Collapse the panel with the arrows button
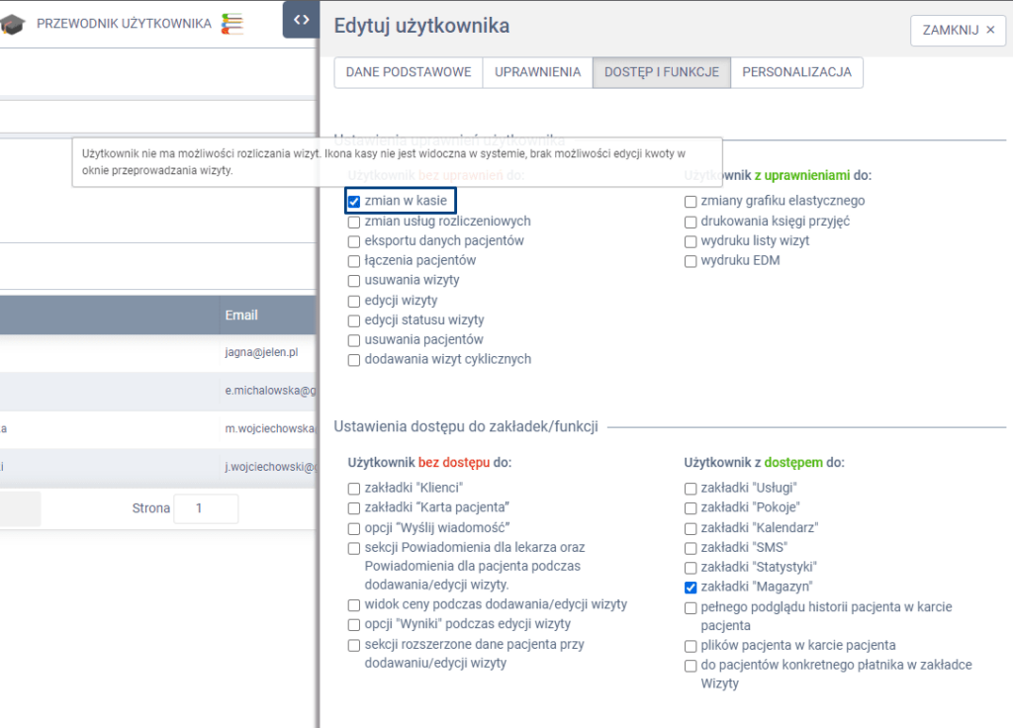Screen dimensions: 1013x728 tap(301, 20)
